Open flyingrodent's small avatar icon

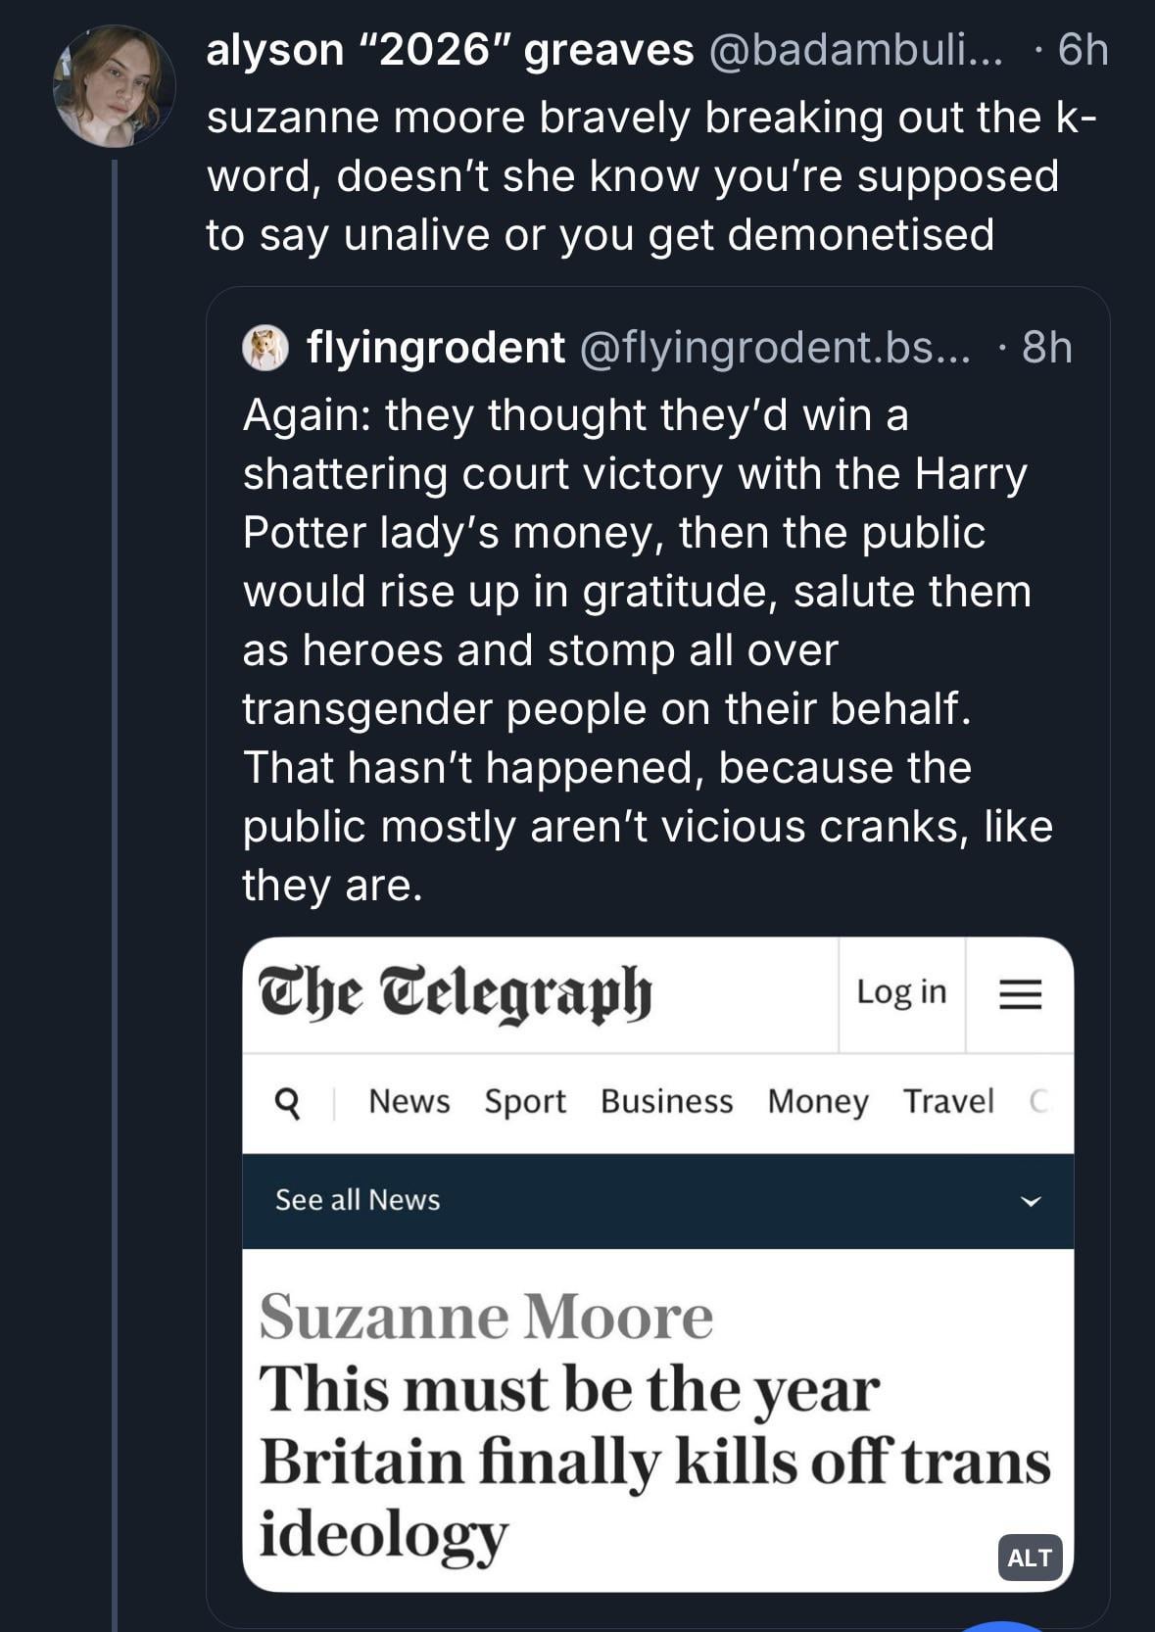coord(265,348)
